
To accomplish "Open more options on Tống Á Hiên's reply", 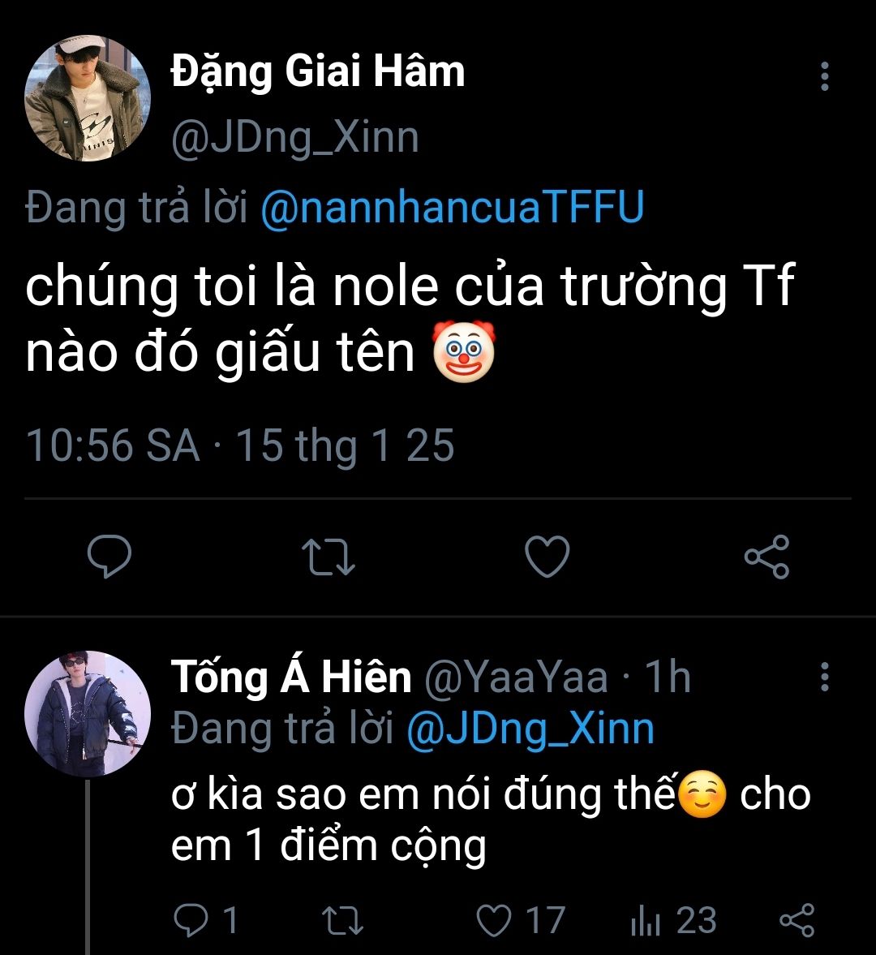I will [825, 676].
